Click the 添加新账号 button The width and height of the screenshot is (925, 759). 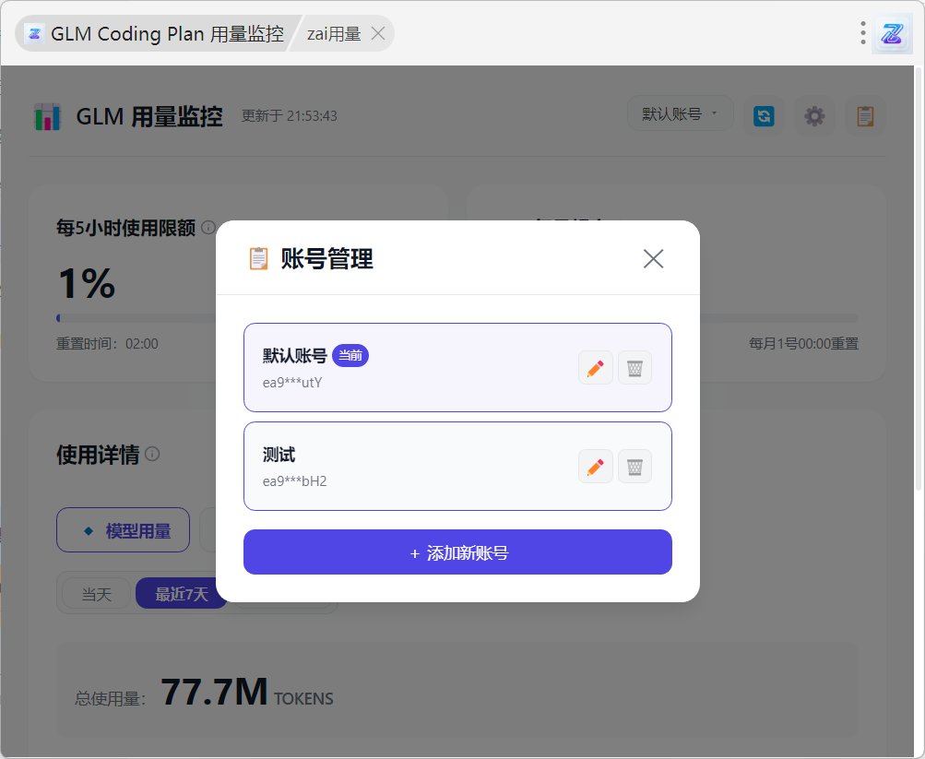point(457,552)
